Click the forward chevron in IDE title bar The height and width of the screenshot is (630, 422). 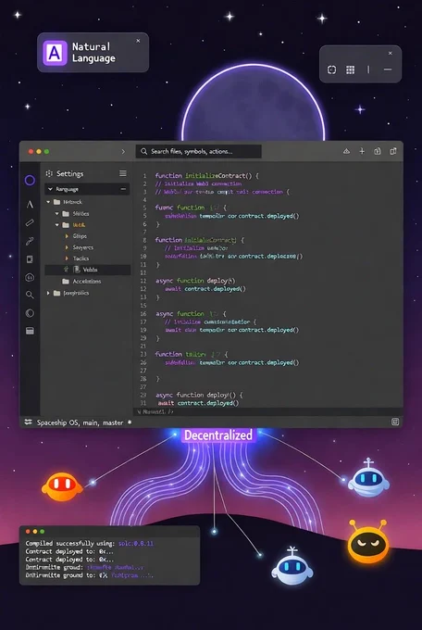(x=123, y=151)
